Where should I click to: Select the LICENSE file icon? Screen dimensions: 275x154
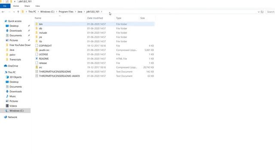click(37, 54)
